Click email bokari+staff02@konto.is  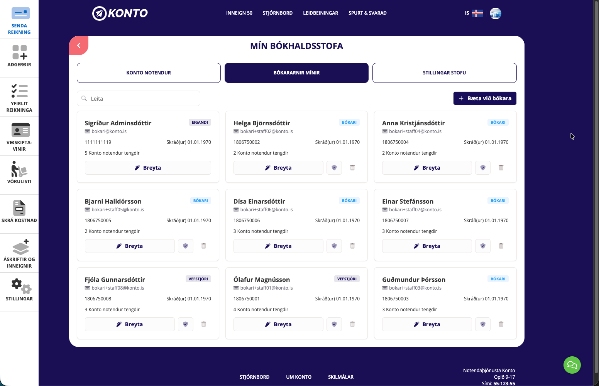pyautogui.click(x=267, y=131)
